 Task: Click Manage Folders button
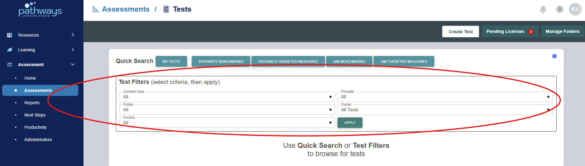(x=562, y=31)
